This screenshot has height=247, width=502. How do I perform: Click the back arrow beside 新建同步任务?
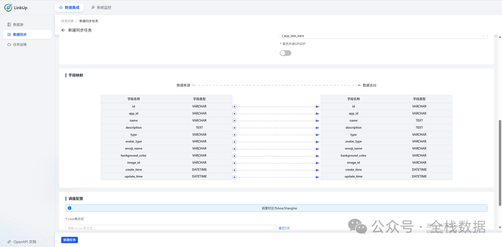pyautogui.click(x=63, y=30)
